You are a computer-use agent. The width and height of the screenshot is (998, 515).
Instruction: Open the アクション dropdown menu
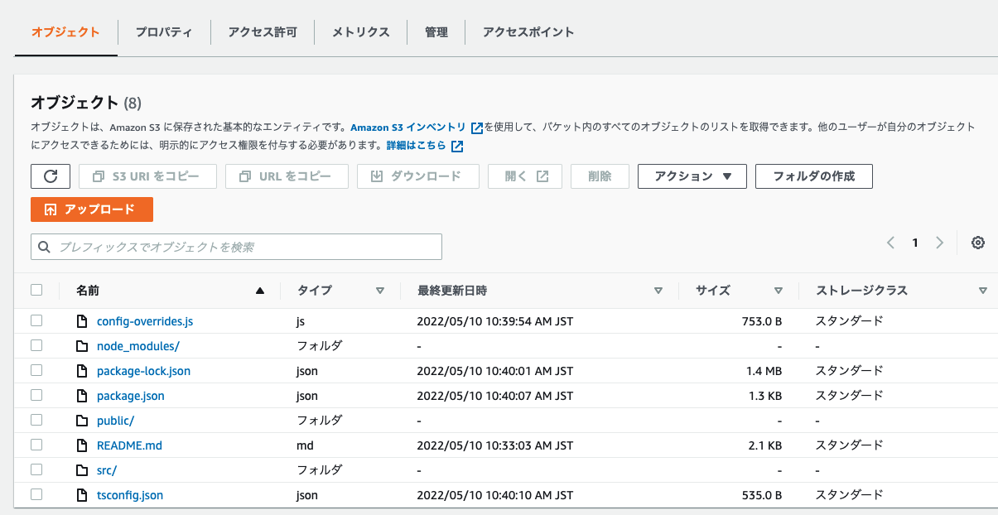pyautogui.click(x=692, y=176)
